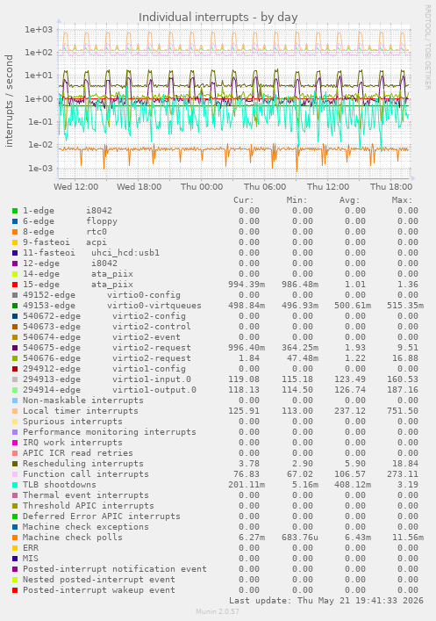
Task: Click the Last update timestamp text
Action: 326,601
